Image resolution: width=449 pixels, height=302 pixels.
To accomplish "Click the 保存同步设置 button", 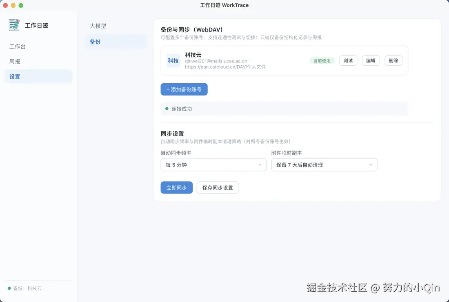I will (218, 187).
